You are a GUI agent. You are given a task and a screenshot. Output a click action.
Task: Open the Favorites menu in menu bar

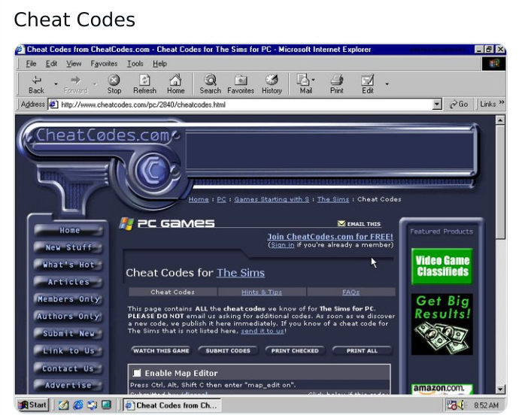[x=104, y=64]
